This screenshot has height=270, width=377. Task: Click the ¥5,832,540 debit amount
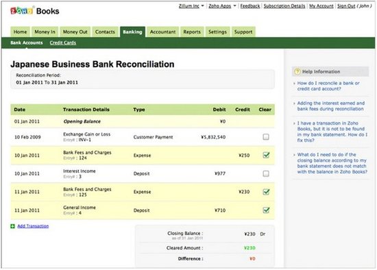coord(213,137)
